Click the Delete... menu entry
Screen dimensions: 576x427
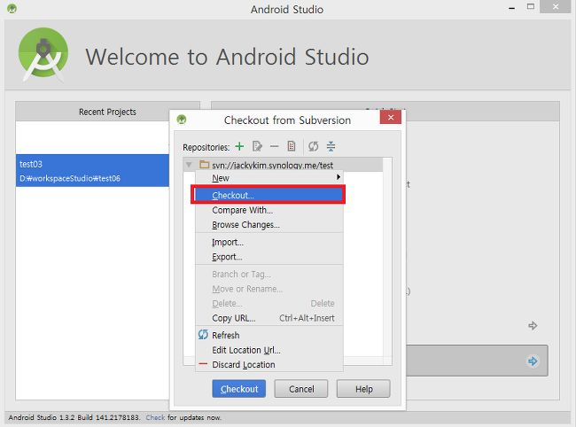tap(269, 304)
